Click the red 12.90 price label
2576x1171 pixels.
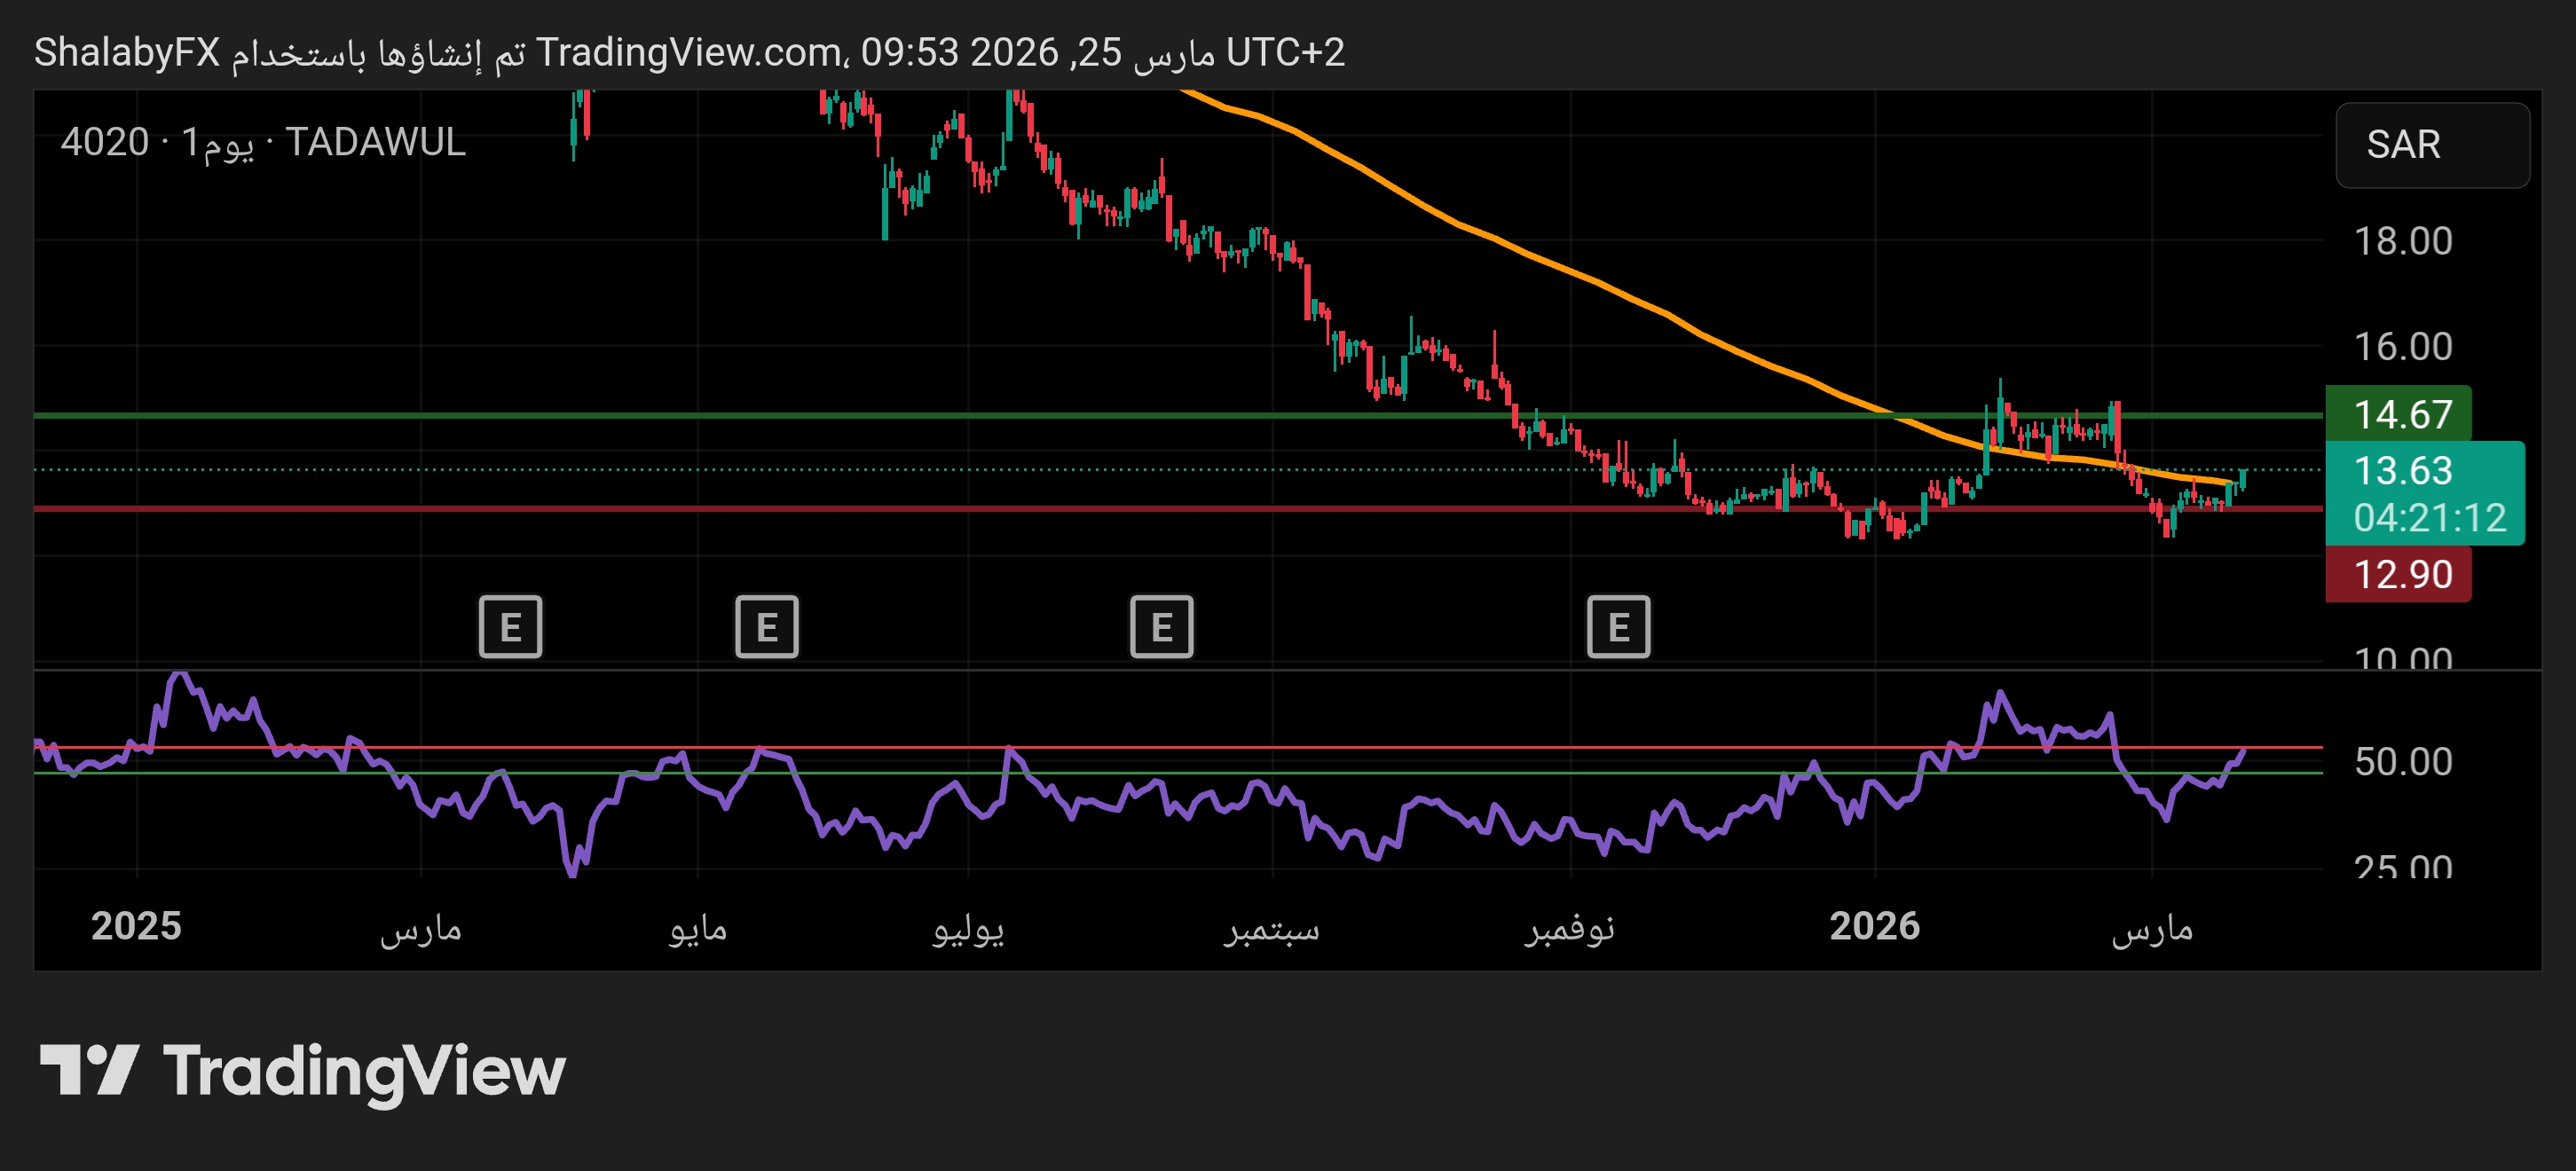(x=2401, y=574)
